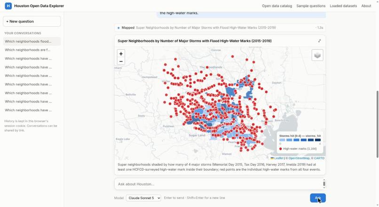View Loaded datasets

click(343, 6)
